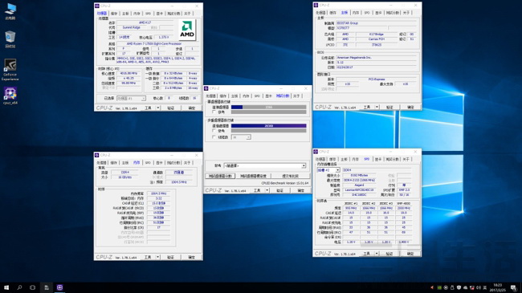Screen dimensions: 522x293
Task: Click the title bar icon of the SPD CPU-Z window
Action: (316, 152)
